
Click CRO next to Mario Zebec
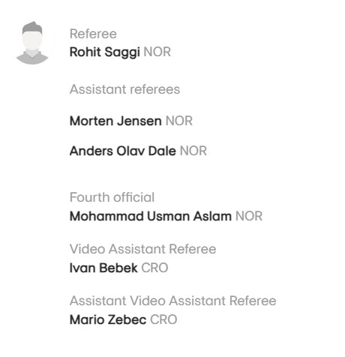(163, 319)
